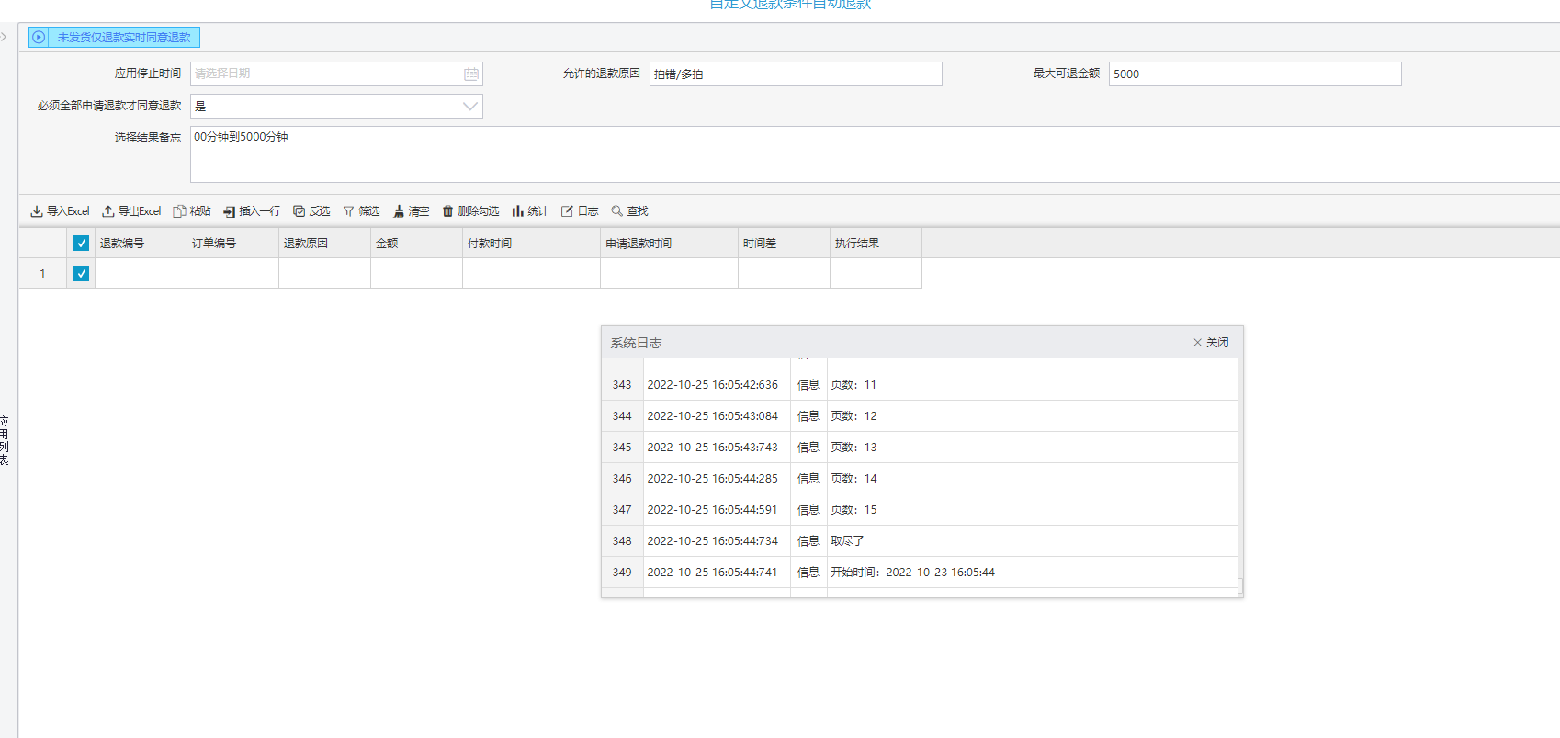Click the 金额 column header
Screen dimensions: 1560x738
pos(417,244)
